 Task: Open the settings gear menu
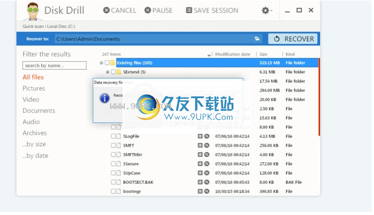point(267,10)
